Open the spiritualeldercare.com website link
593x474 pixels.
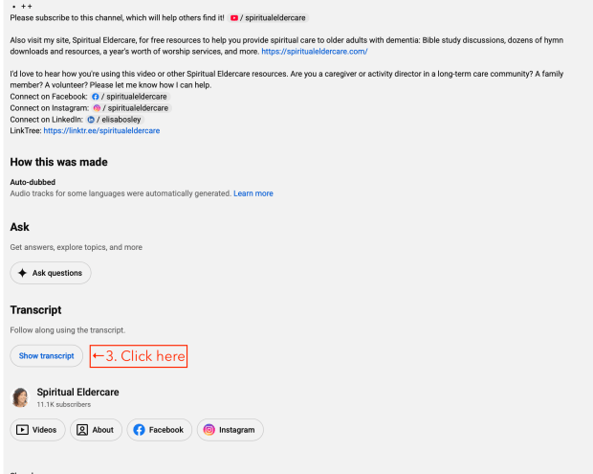pos(315,52)
